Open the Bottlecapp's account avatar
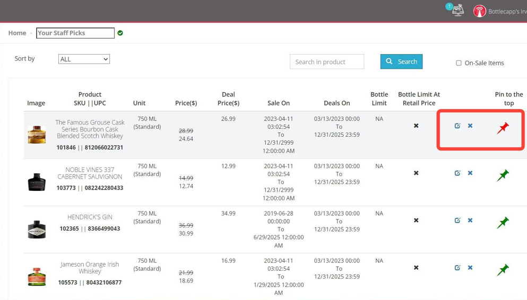The image size is (527, 300). (x=479, y=11)
